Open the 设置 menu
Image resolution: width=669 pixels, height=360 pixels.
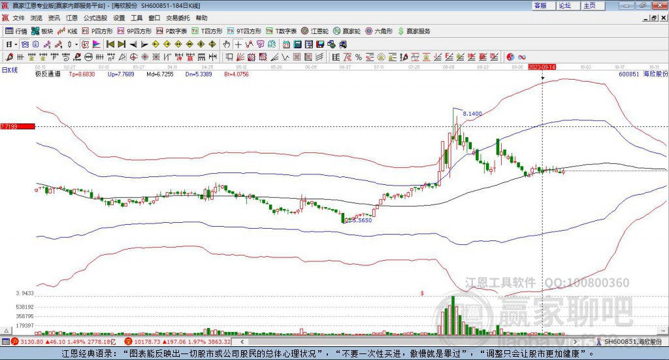pyautogui.click(x=119, y=18)
